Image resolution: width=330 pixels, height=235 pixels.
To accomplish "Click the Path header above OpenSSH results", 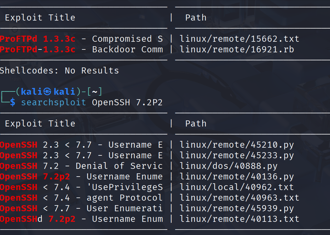I will 196,124.
